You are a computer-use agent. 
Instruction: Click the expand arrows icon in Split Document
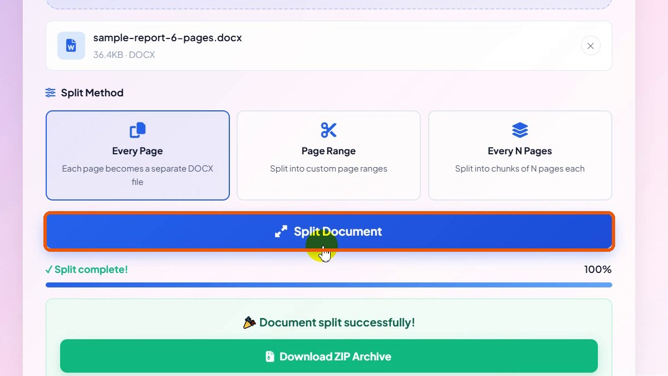point(281,232)
